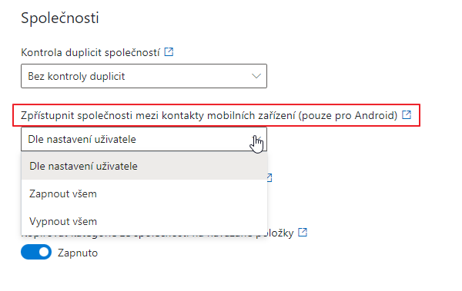Click the "Společnosti" section heading
The width and height of the screenshot is (462, 291).
tap(60, 18)
